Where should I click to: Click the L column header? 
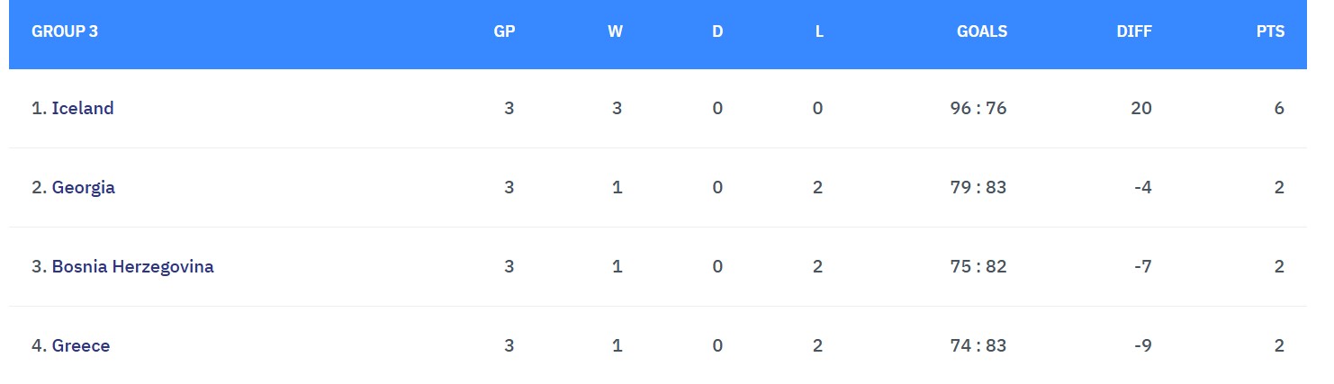pyautogui.click(x=819, y=31)
